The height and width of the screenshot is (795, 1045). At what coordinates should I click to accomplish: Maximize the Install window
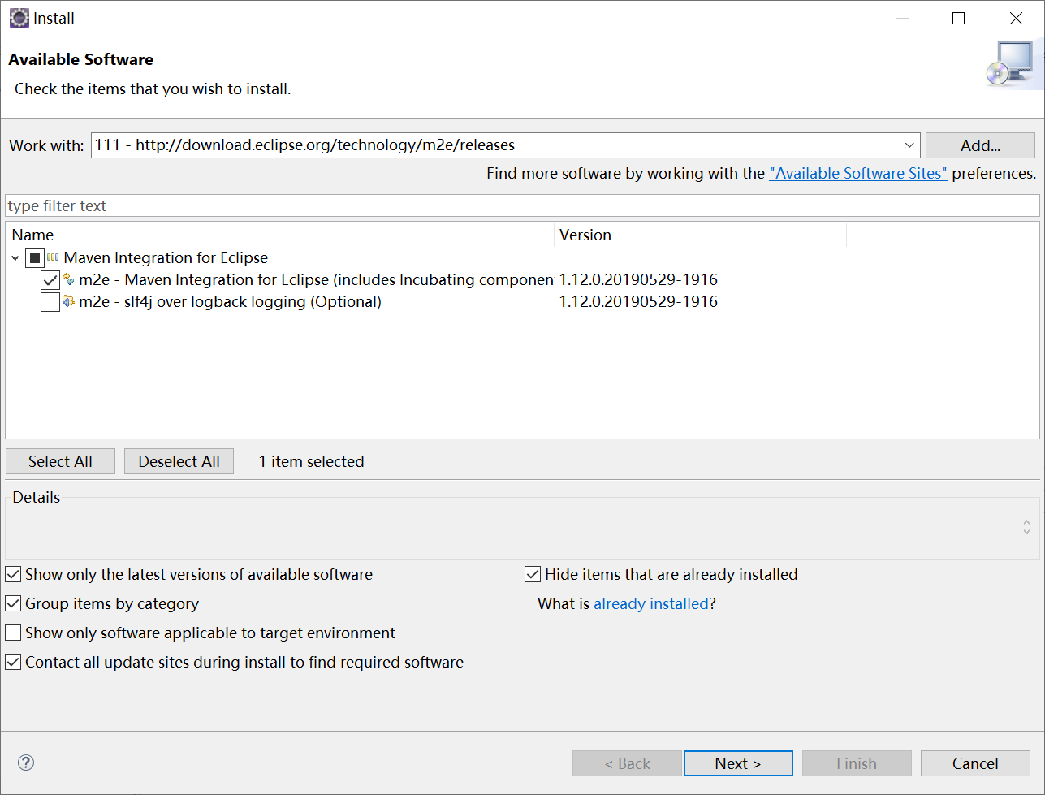tap(959, 18)
